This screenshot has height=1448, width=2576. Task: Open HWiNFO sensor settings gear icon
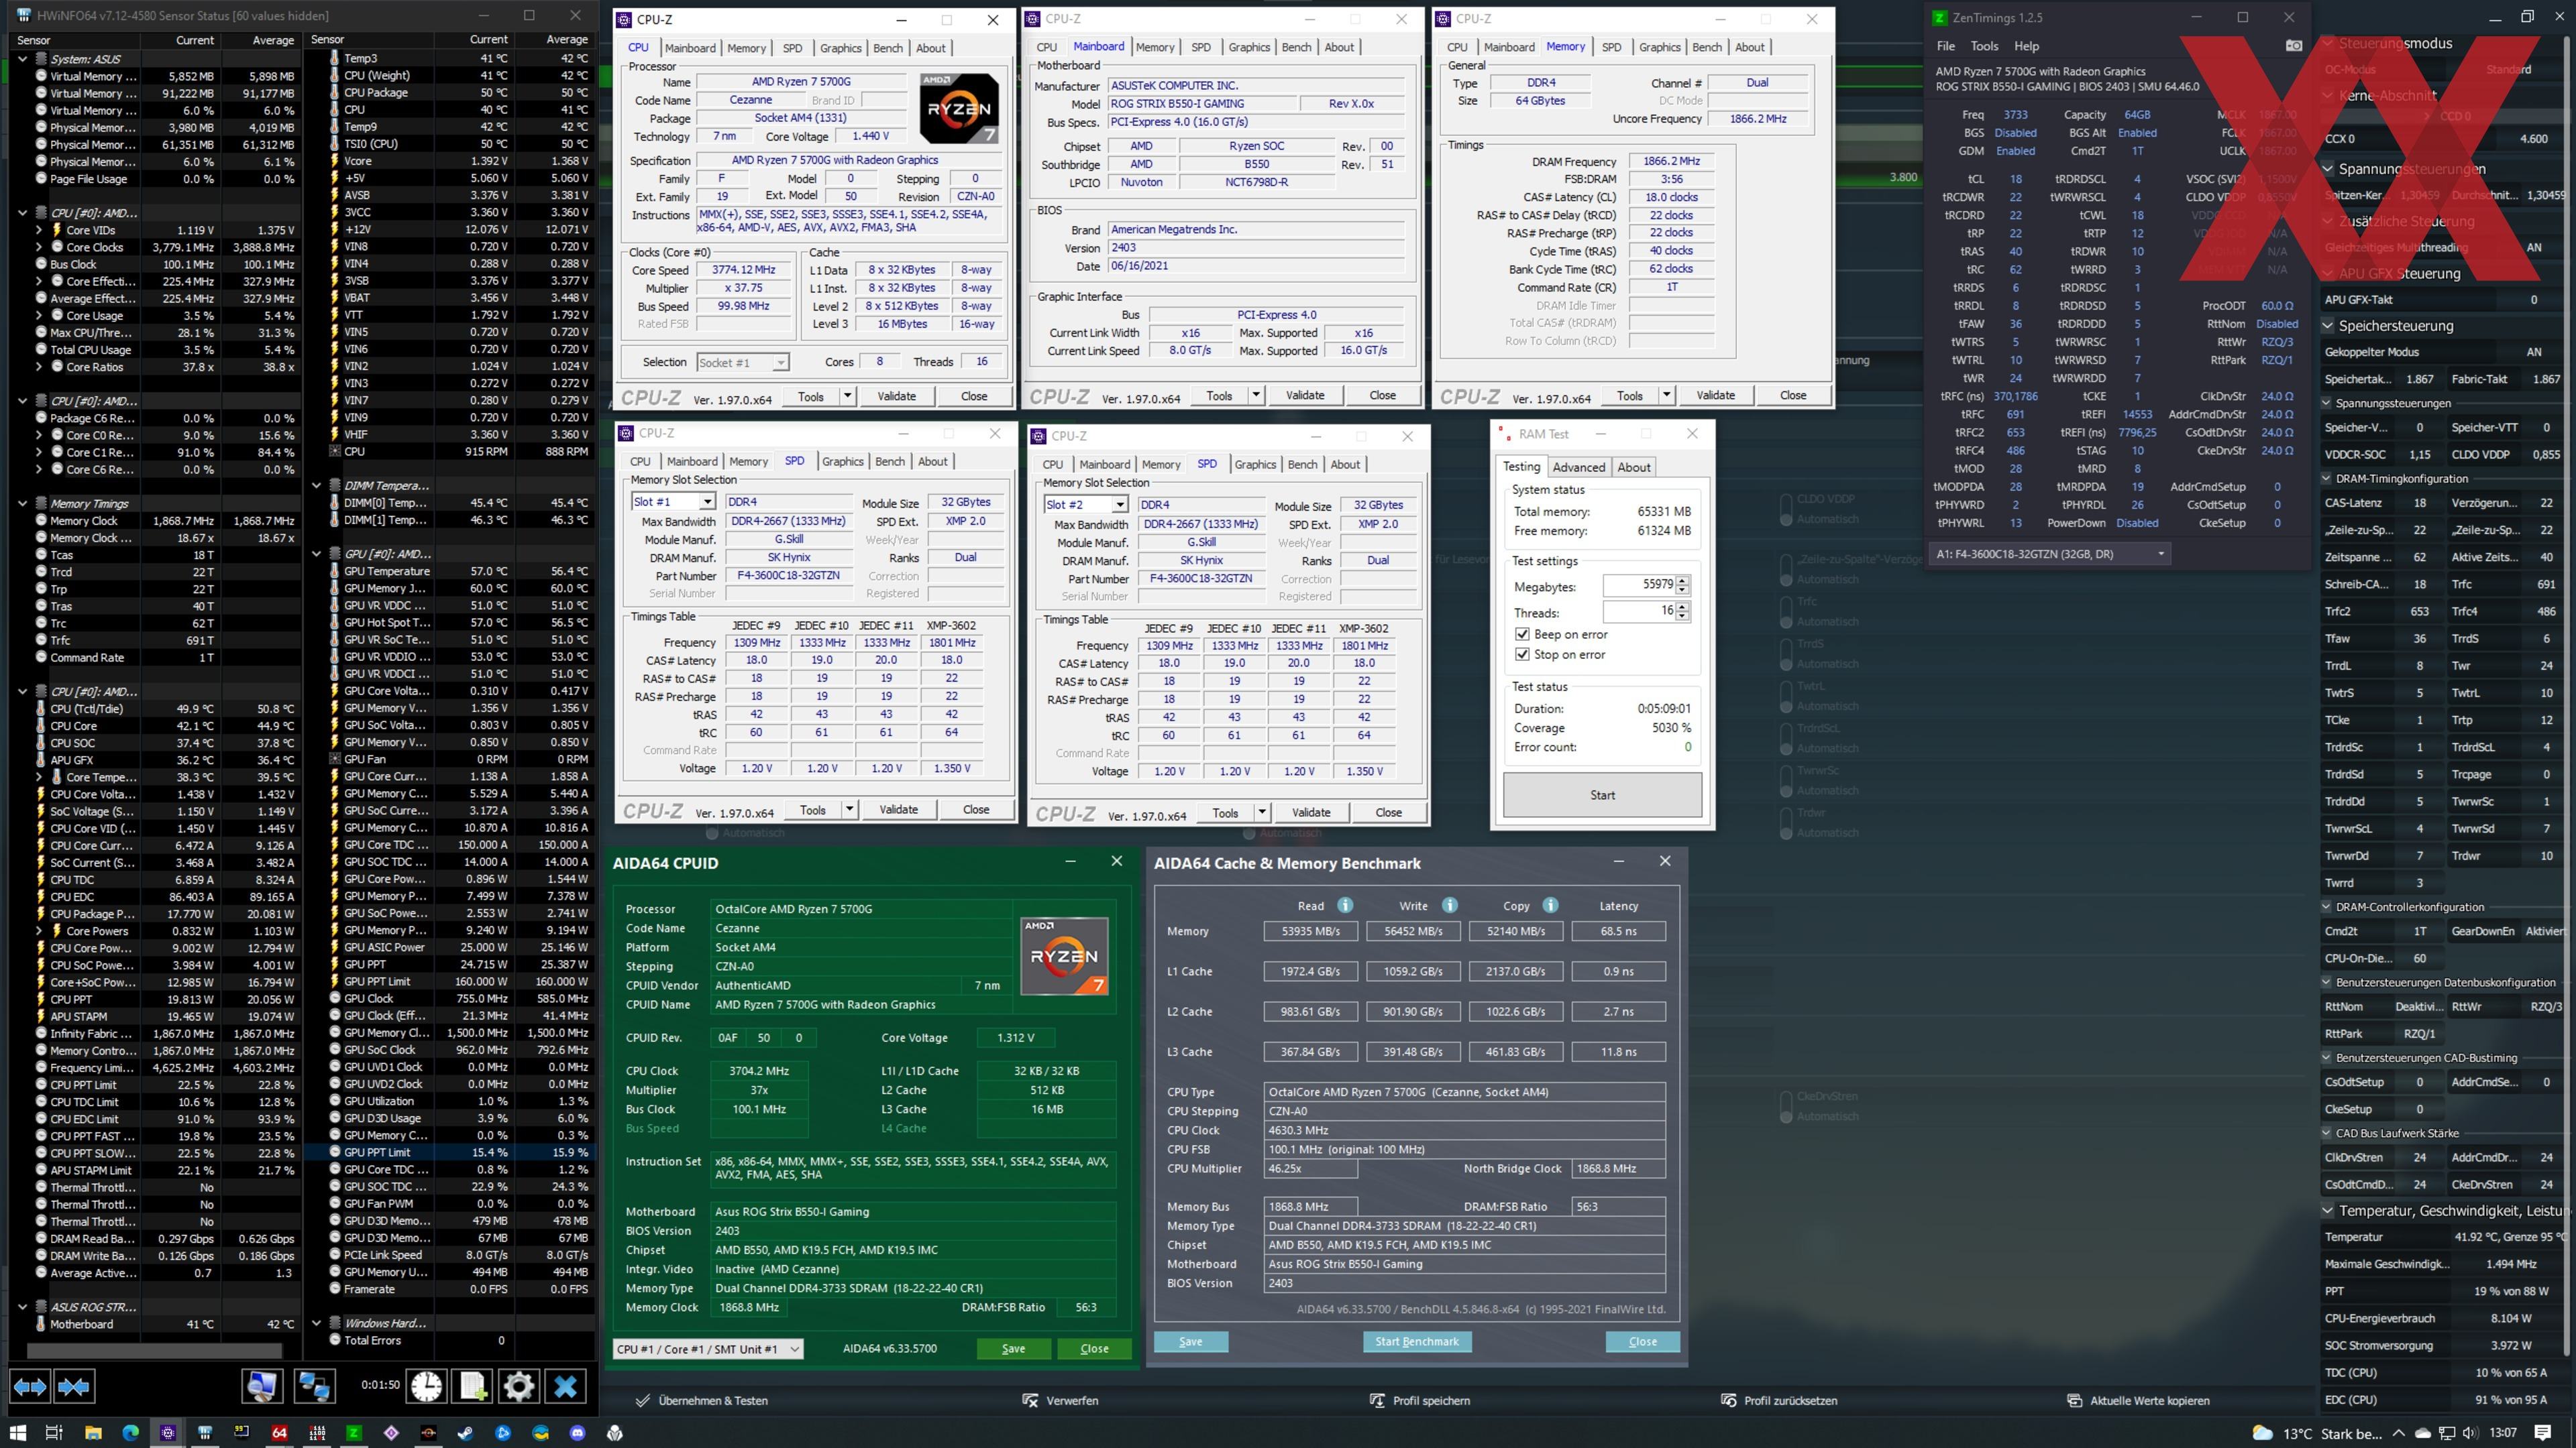(518, 1386)
